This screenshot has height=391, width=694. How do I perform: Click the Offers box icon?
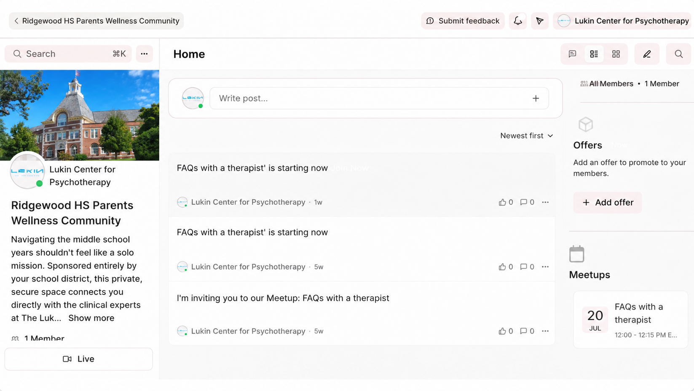point(586,124)
